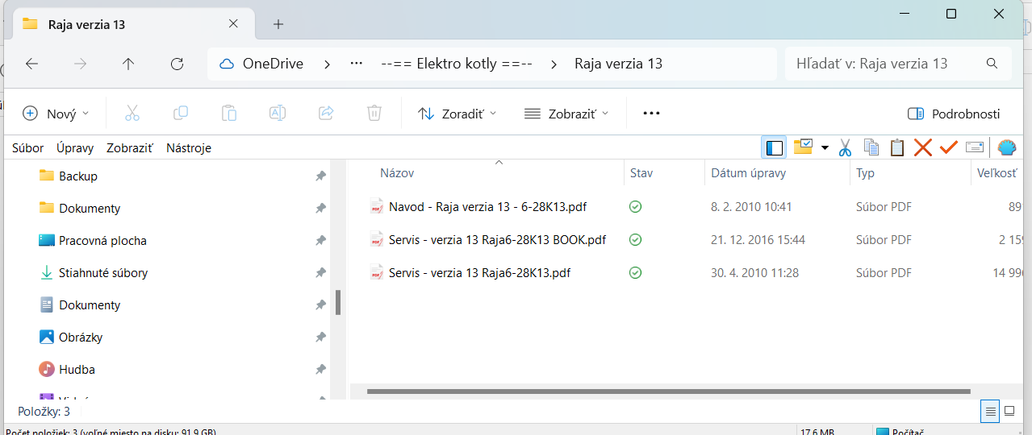Select Servis - verzia 13 Raja6-28K13 BOOK.pdf
1032x435 pixels.
[497, 239]
